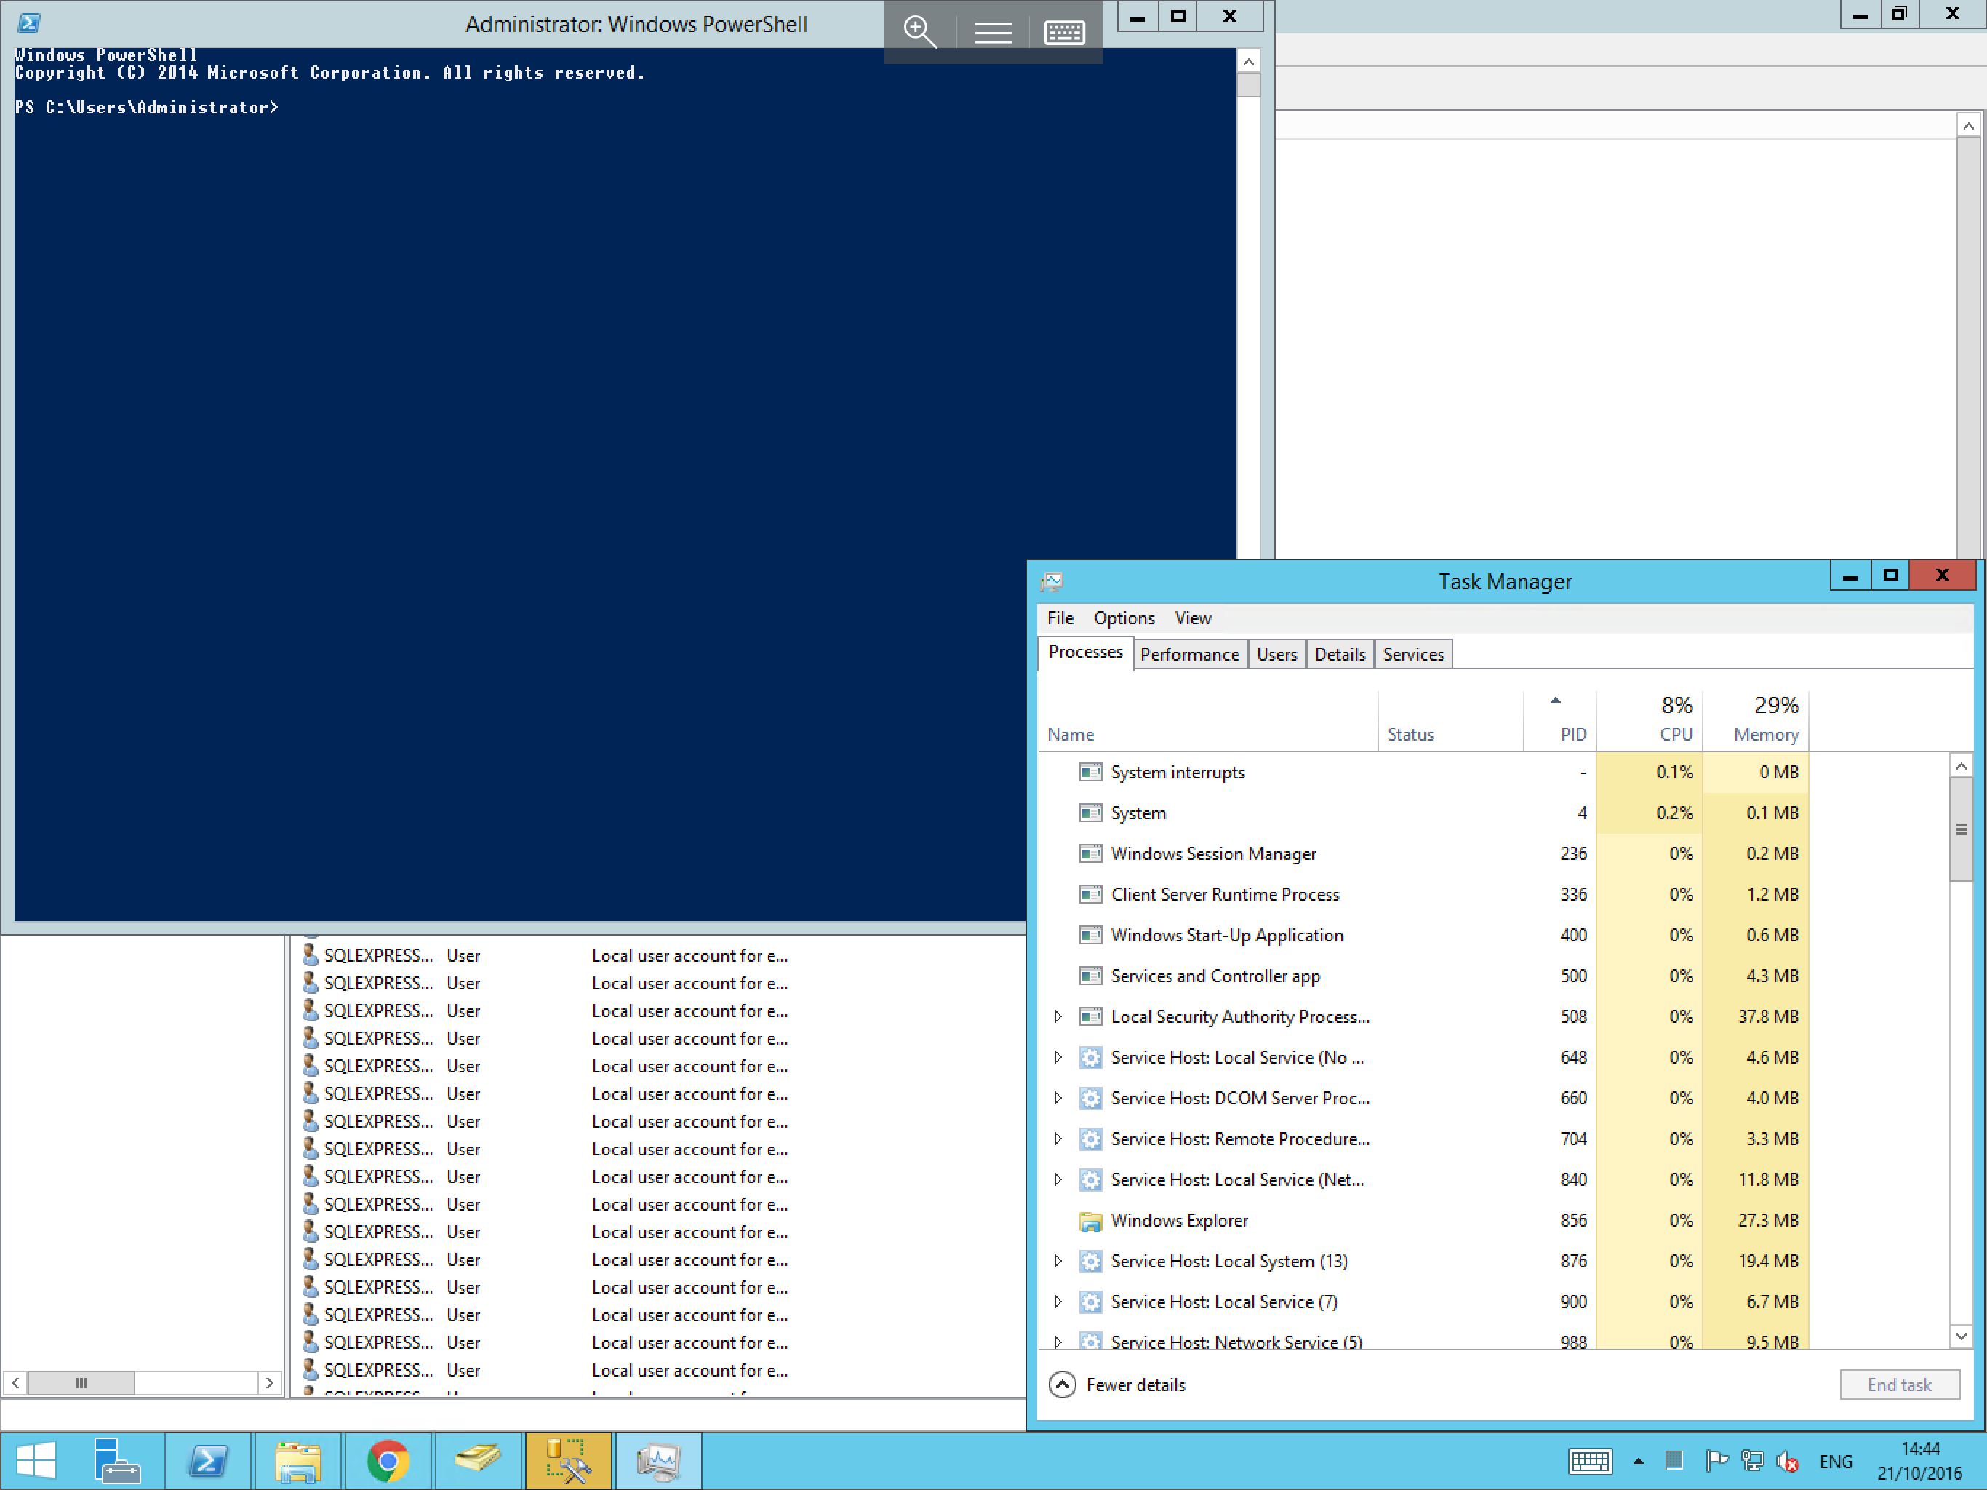
Task: Sort processes by Memory column
Action: (x=1755, y=722)
